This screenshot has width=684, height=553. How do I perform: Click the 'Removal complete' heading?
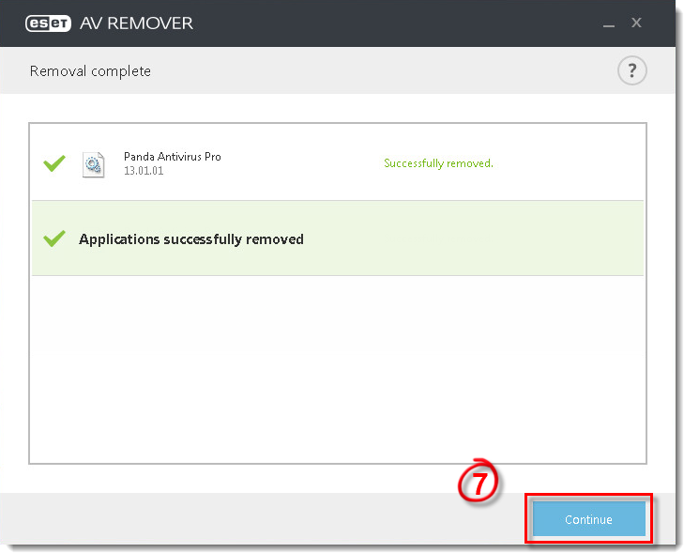click(x=90, y=70)
